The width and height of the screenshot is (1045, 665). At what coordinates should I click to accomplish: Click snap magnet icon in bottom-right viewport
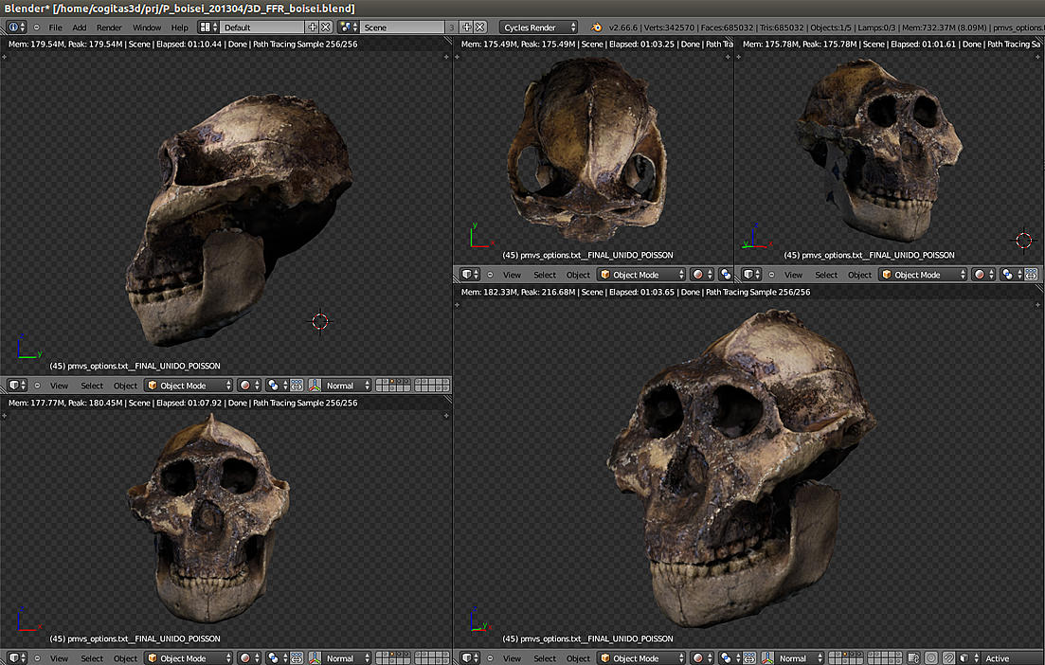[948, 658]
